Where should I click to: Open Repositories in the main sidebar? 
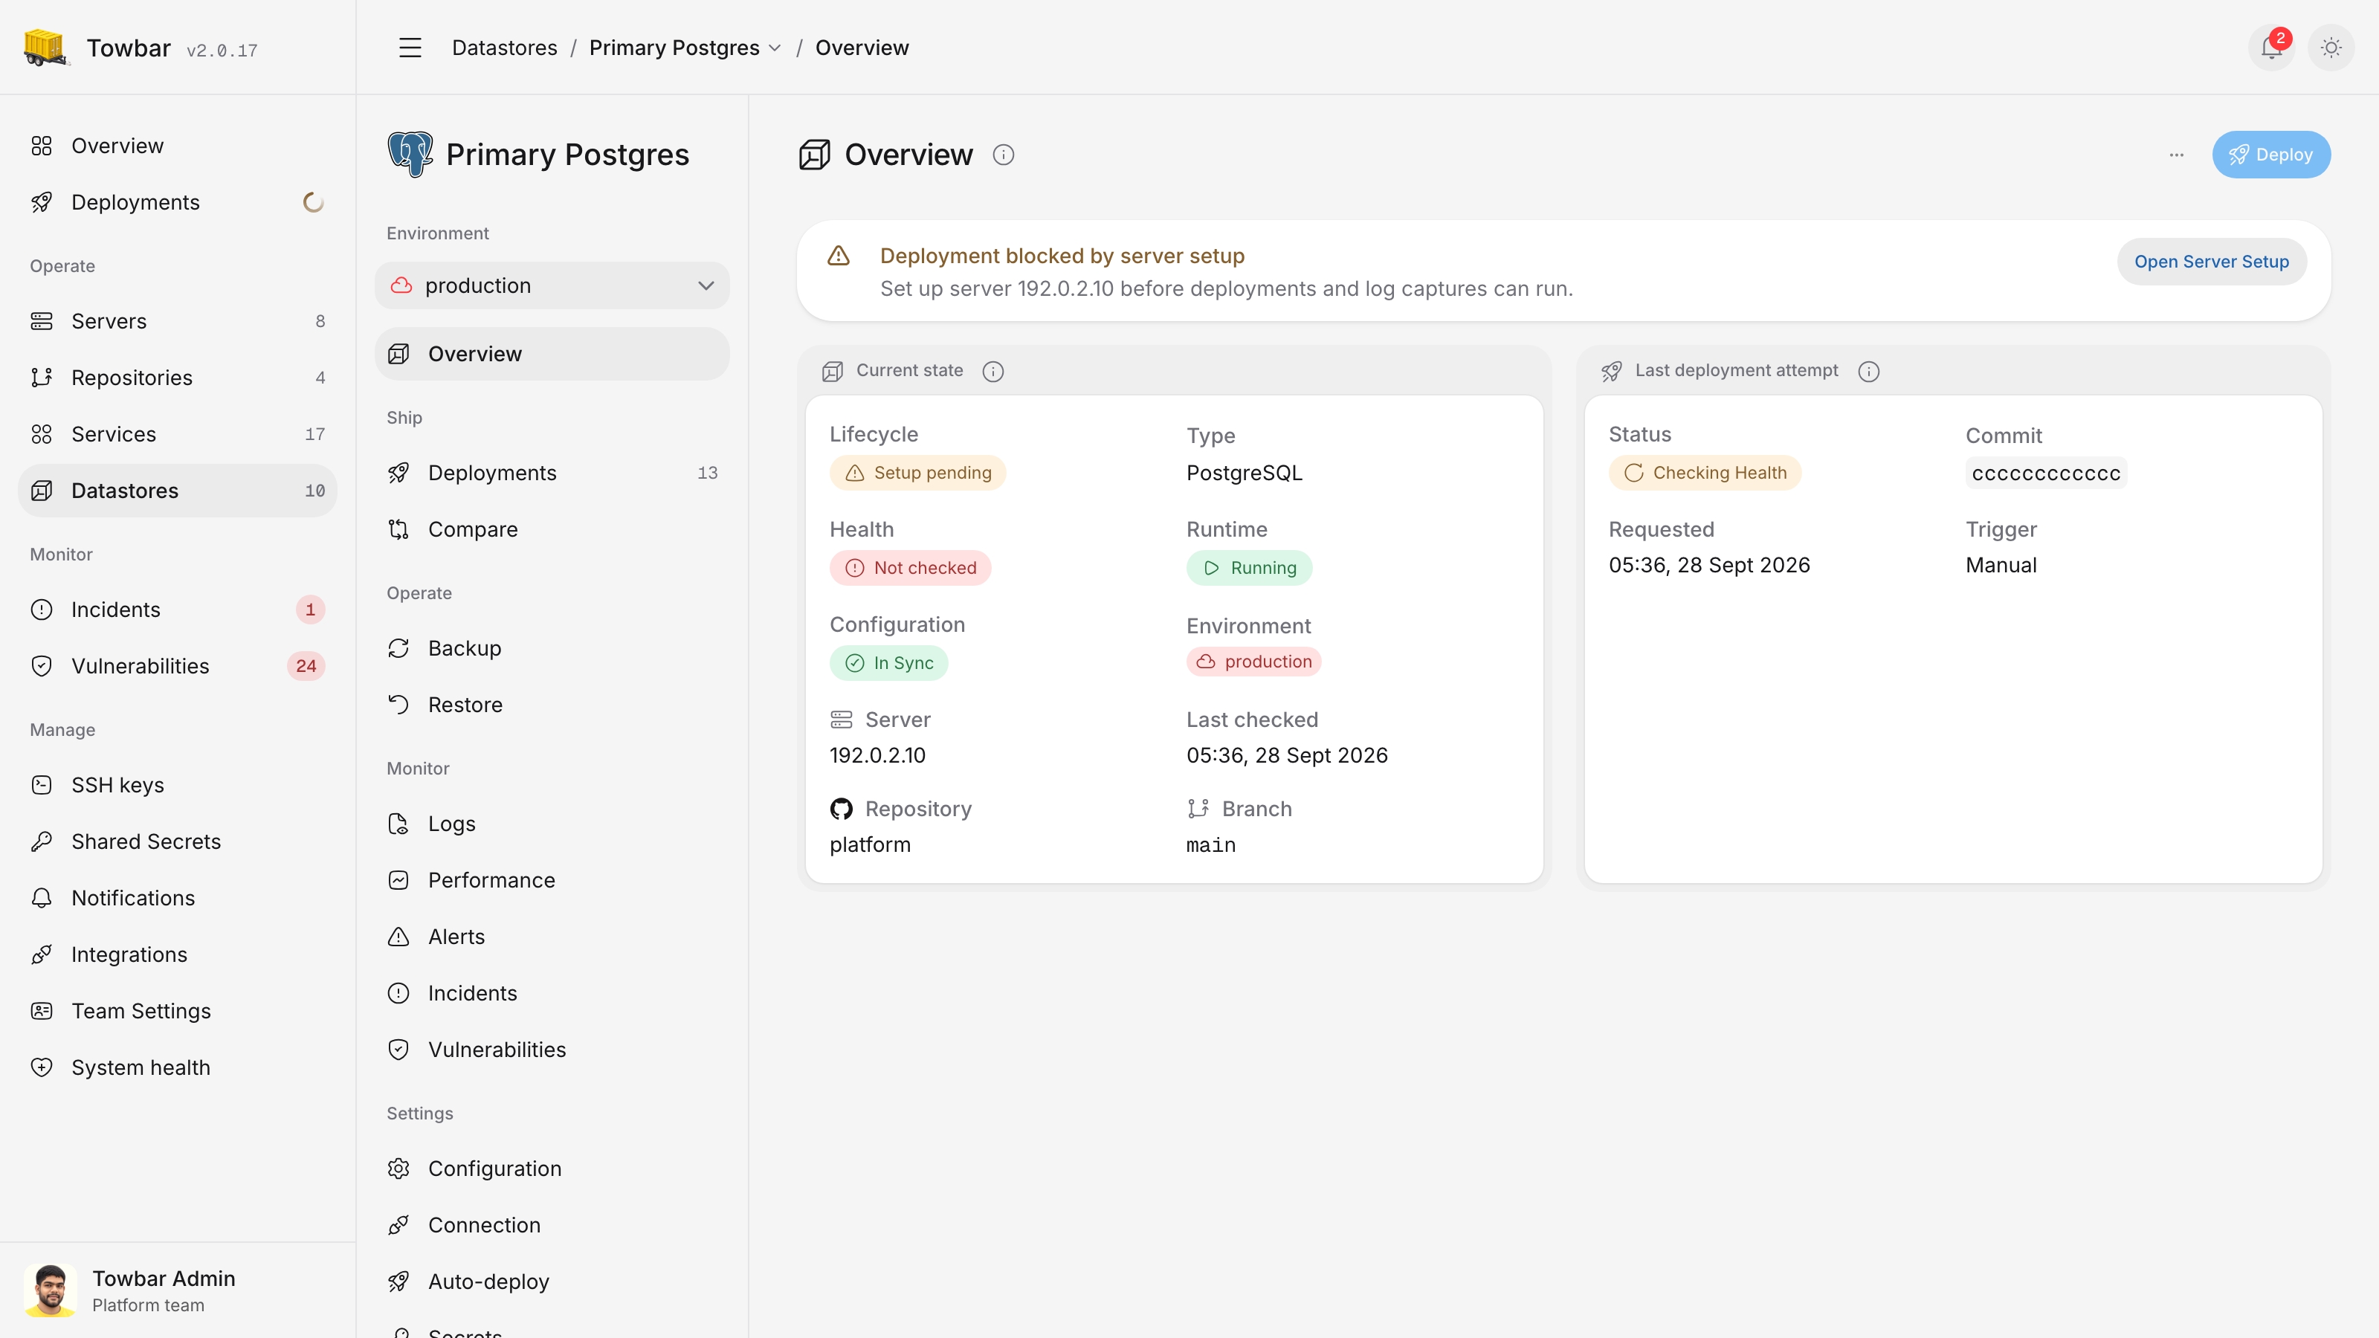tap(178, 378)
